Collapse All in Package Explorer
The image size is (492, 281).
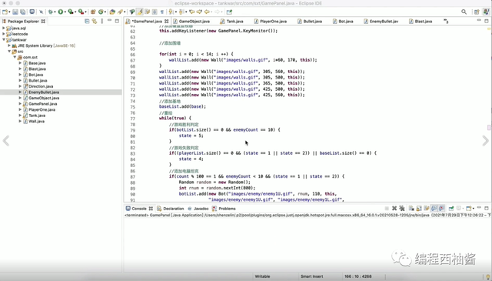[87, 21]
